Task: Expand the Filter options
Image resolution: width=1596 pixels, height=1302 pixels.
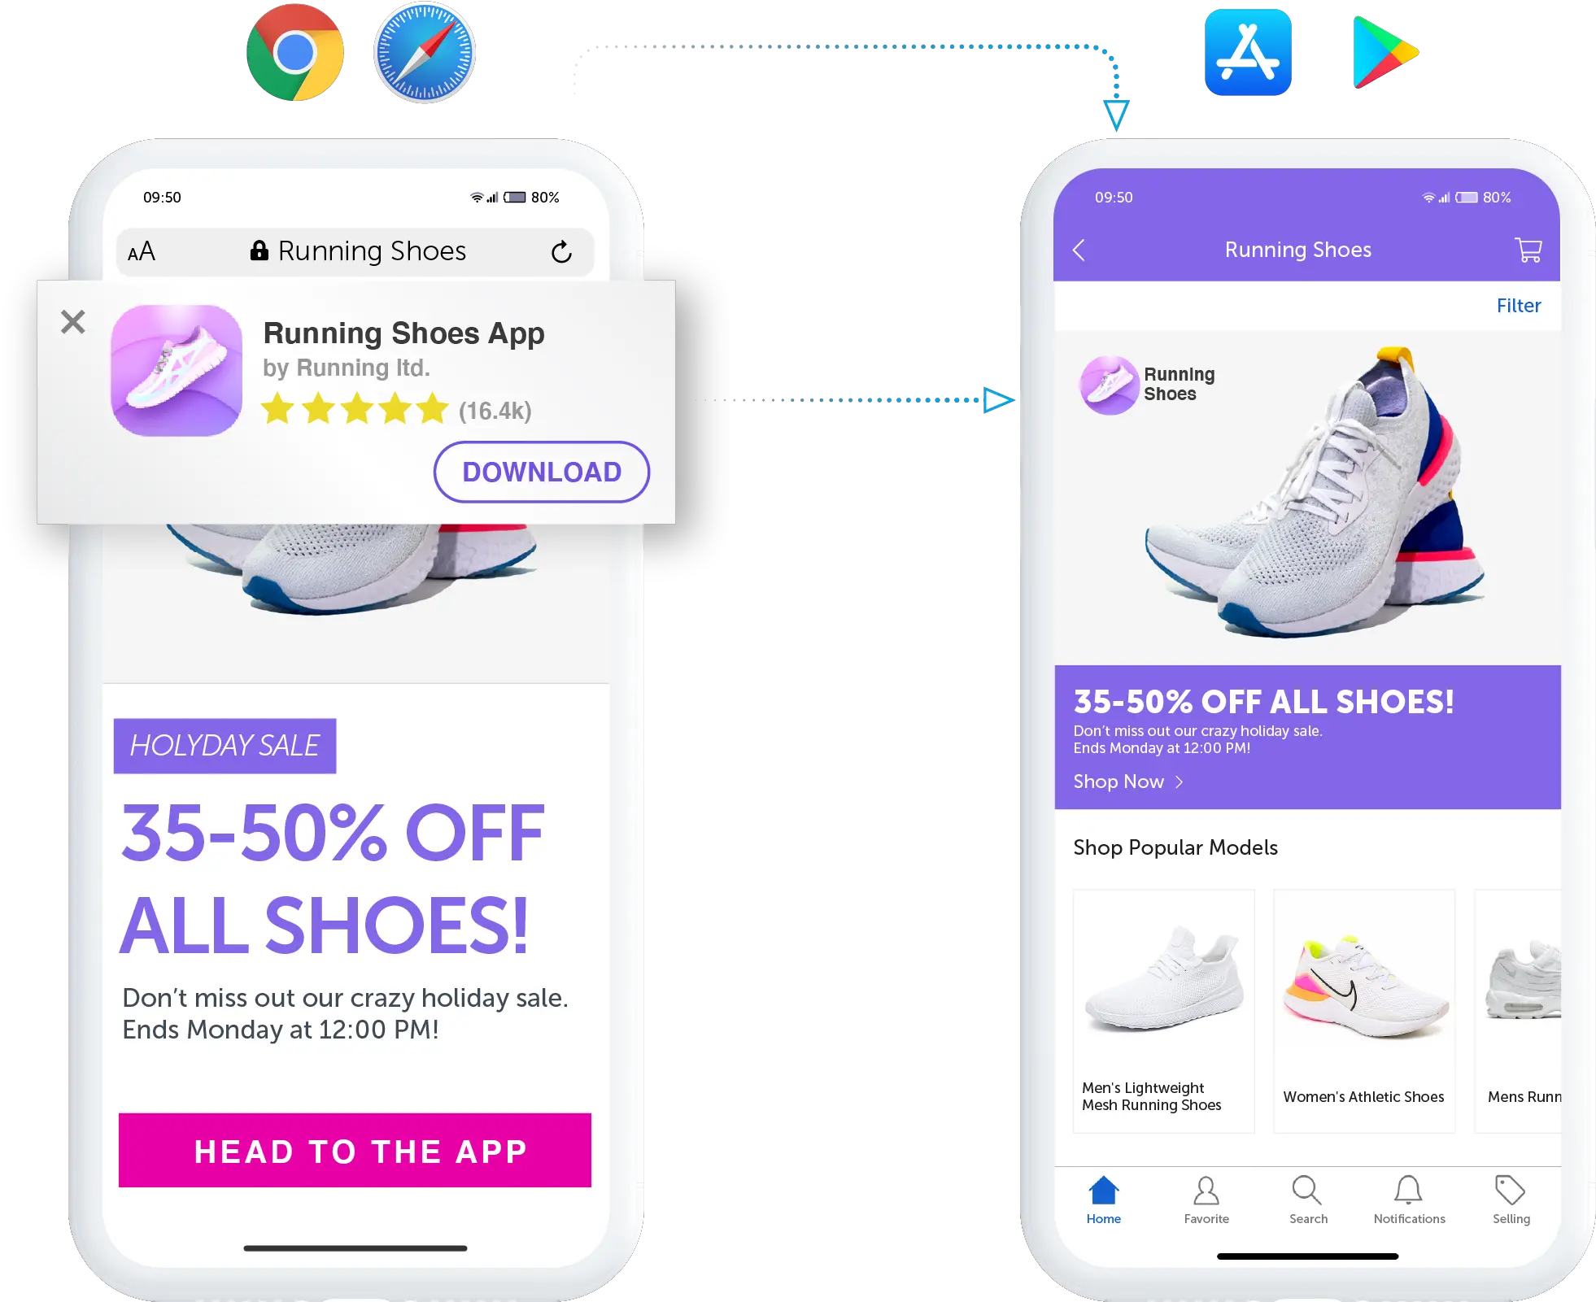Action: tap(1520, 307)
